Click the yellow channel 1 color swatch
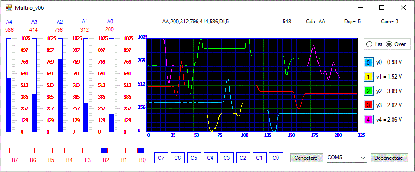Screen dimensions: 415x172 coord(368,77)
